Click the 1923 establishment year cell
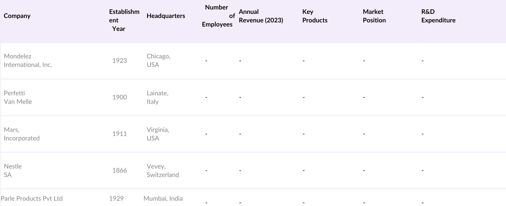The height and width of the screenshot is (206, 506). coord(120,61)
